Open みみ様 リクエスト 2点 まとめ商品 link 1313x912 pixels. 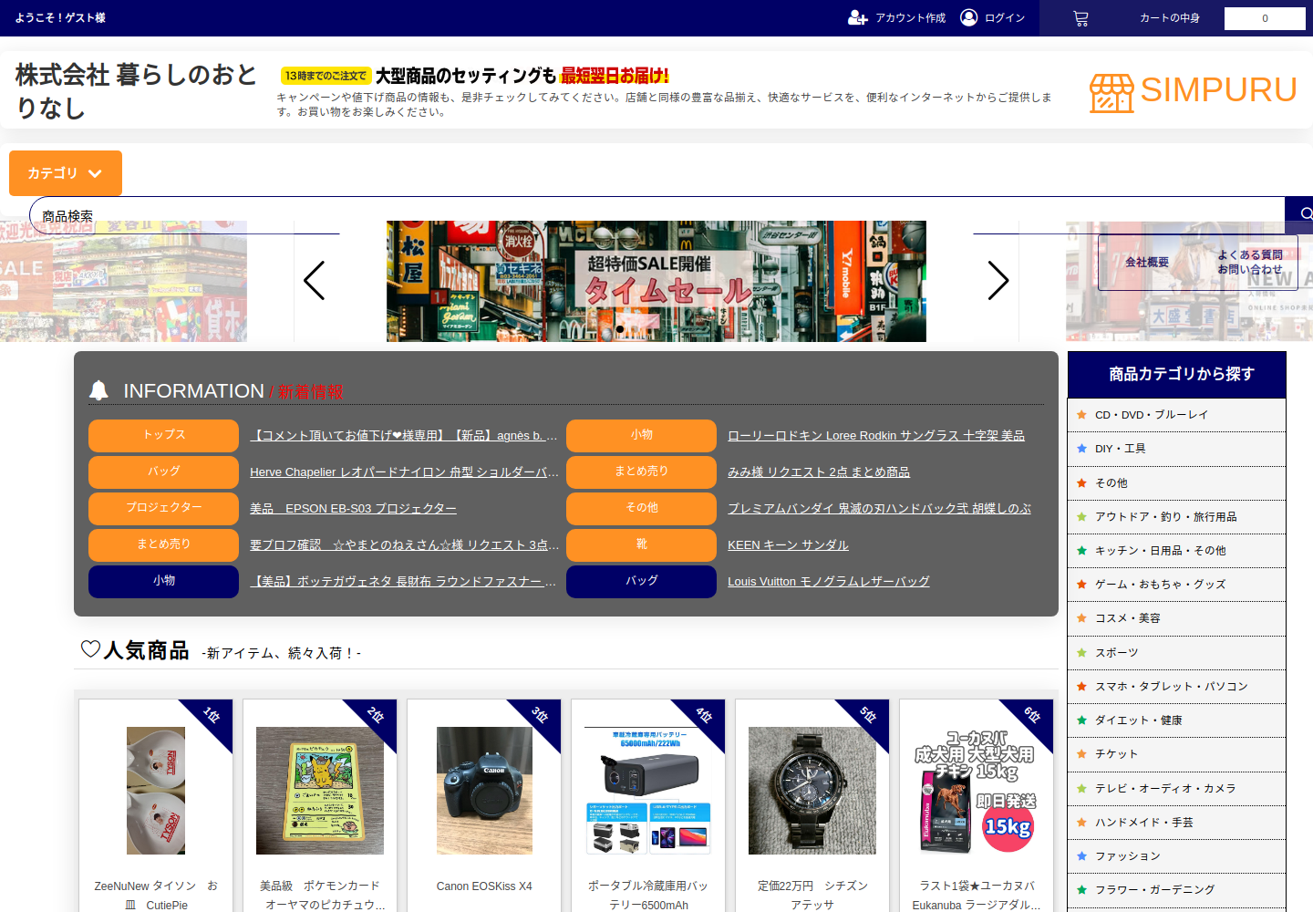tap(819, 472)
